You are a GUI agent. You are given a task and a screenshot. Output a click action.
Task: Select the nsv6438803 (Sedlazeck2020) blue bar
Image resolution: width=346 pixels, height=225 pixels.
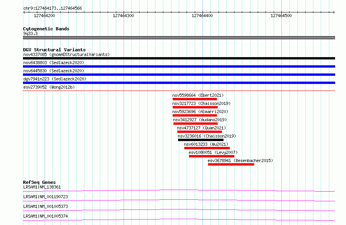[x=179, y=66]
